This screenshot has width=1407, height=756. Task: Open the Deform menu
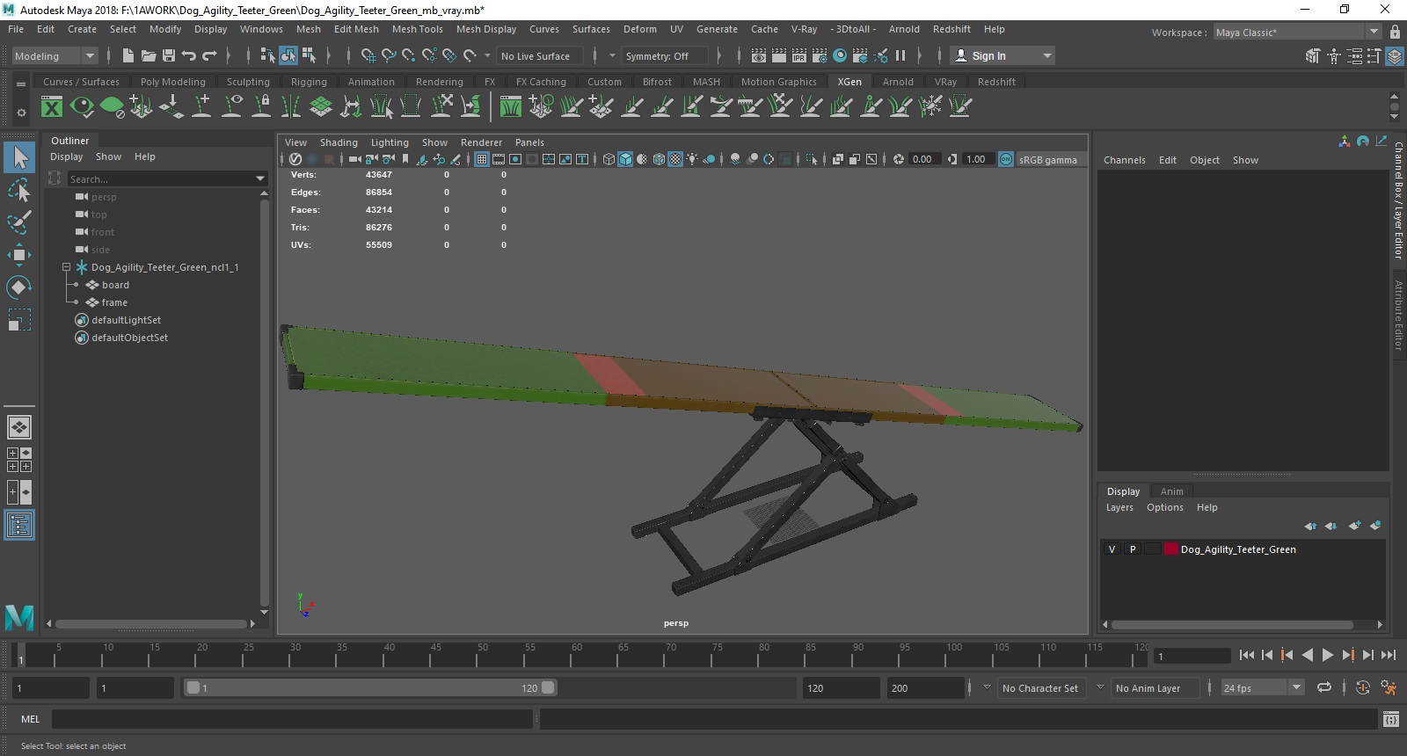[x=639, y=29]
